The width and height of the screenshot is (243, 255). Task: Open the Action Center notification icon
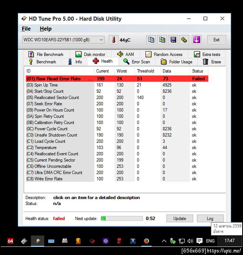pos(199,241)
